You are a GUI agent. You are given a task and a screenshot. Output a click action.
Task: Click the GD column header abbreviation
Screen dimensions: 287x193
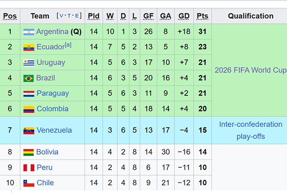tap(184, 16)
